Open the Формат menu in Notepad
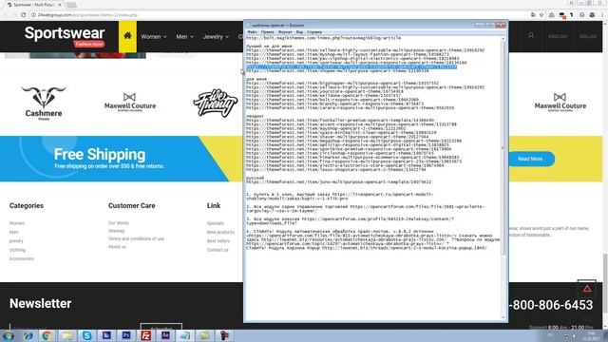This screenshot has height=342, width=608. point(285,31)
